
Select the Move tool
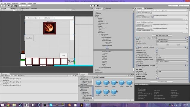click(6, 6)
